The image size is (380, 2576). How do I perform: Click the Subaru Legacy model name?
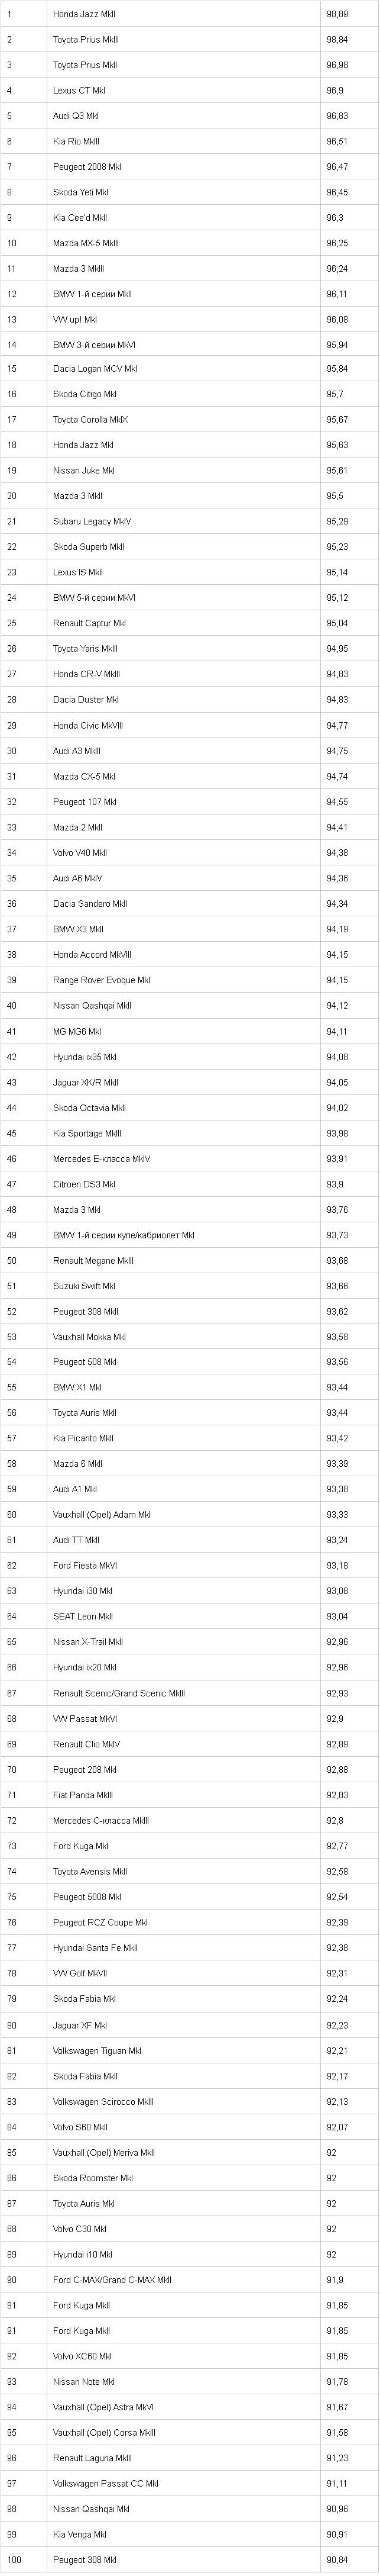tap(92, 522)
